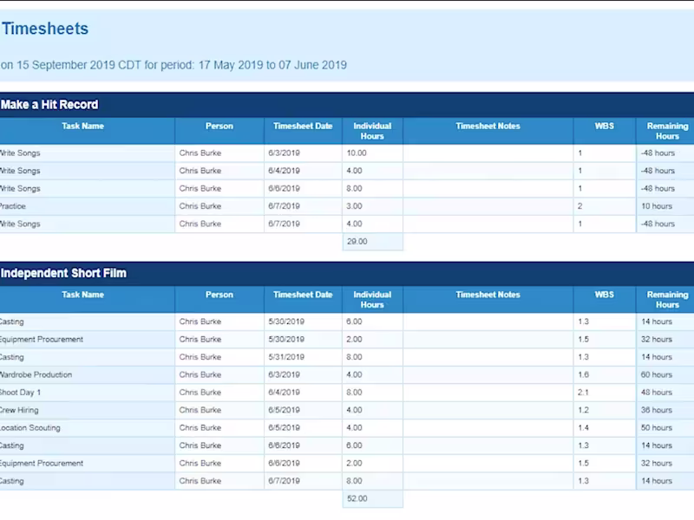694x520 pixels.
Task: Click the Timesheets page title
Action: [44, 29]
